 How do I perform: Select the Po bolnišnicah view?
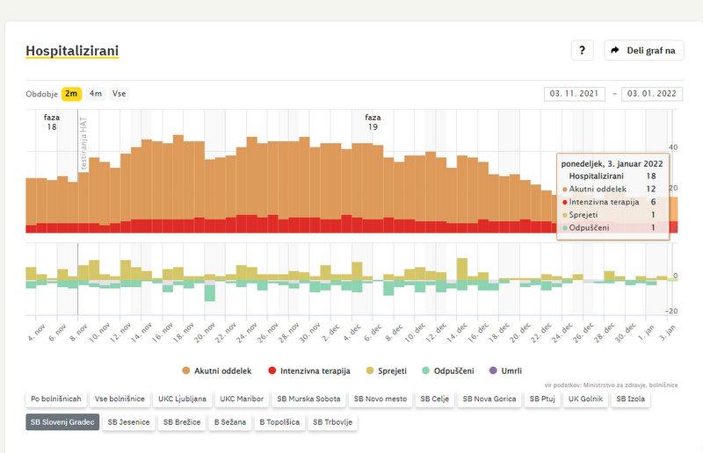(56, 399)
